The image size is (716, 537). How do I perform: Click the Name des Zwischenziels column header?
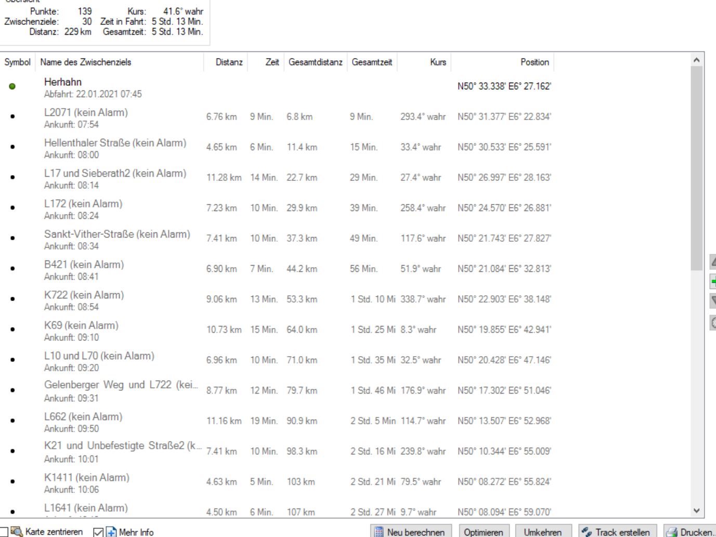[x=86, y=62]
